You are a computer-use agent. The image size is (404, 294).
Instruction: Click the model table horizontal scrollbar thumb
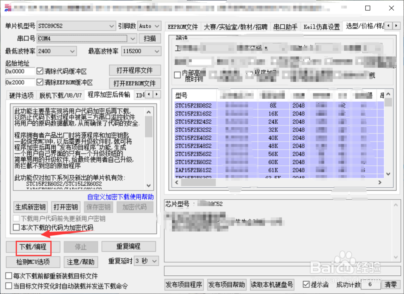198,182
